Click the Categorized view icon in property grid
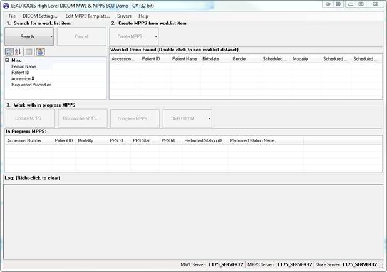 coord(9,51)
